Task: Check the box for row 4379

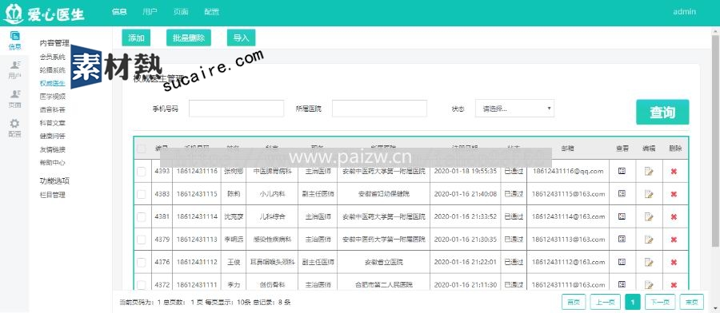Action: tap(142, 240)
